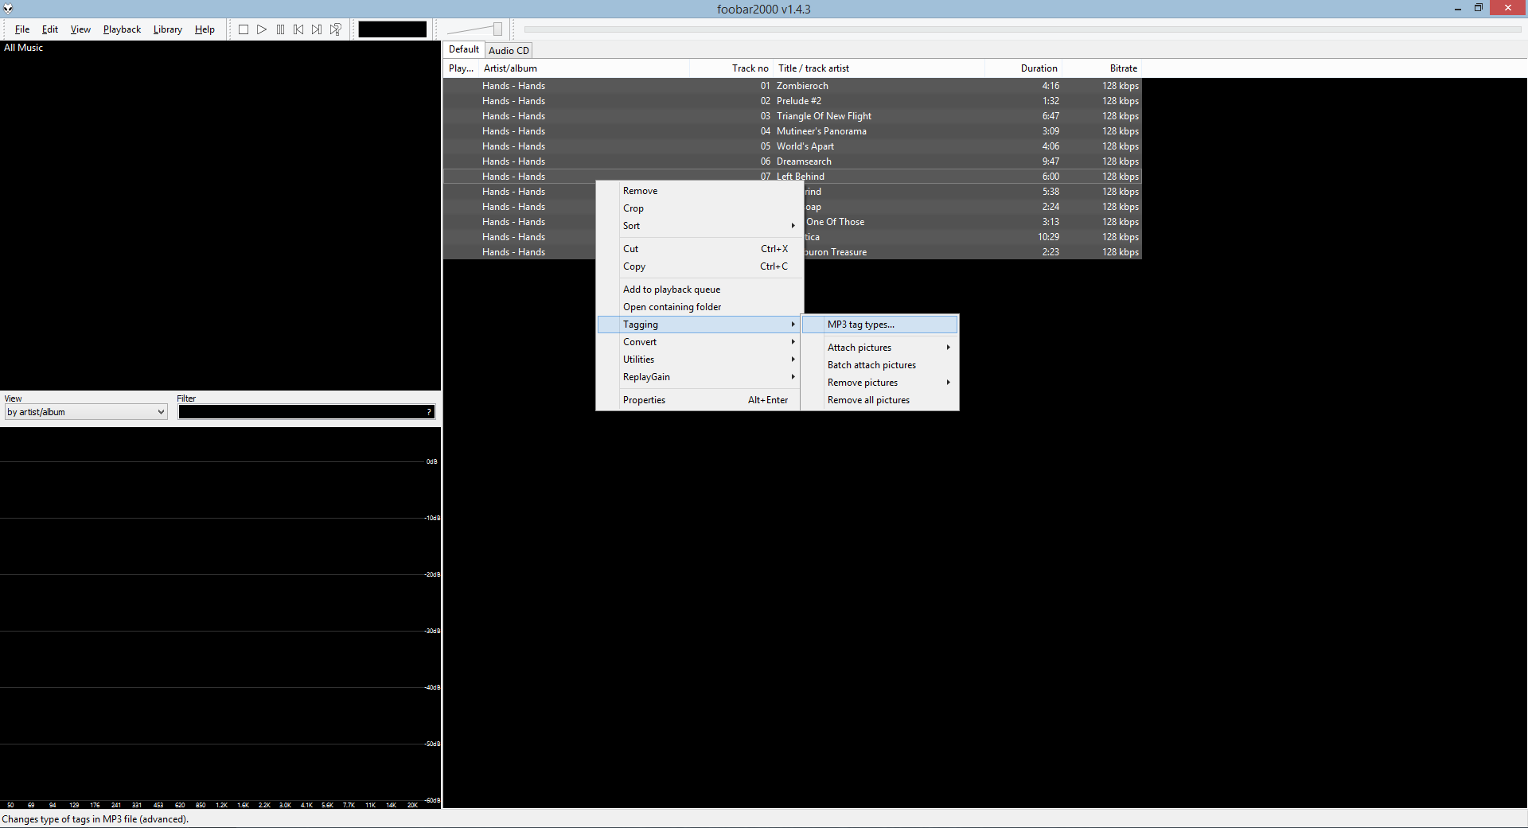The height and width of the screenshot is (828, 1528).
Task: Choose Open containing folder
Action: point(700,307)
